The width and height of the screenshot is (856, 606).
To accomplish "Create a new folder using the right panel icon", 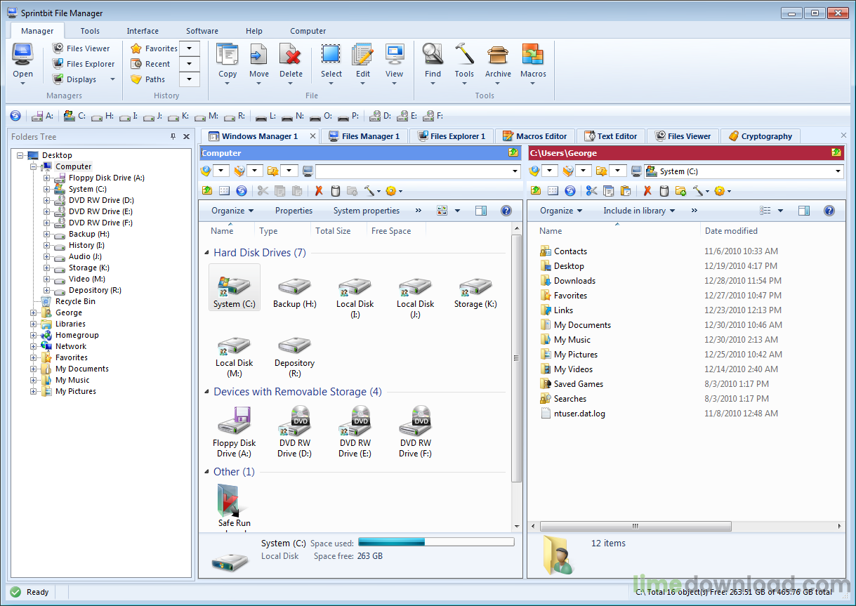I will coord(680,190).
